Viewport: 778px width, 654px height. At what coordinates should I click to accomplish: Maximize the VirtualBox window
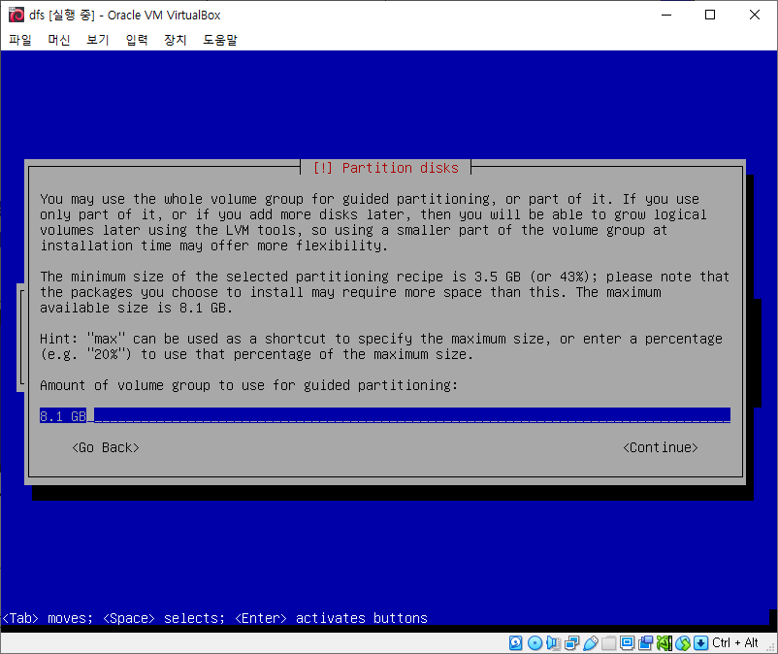pos(710,15)
